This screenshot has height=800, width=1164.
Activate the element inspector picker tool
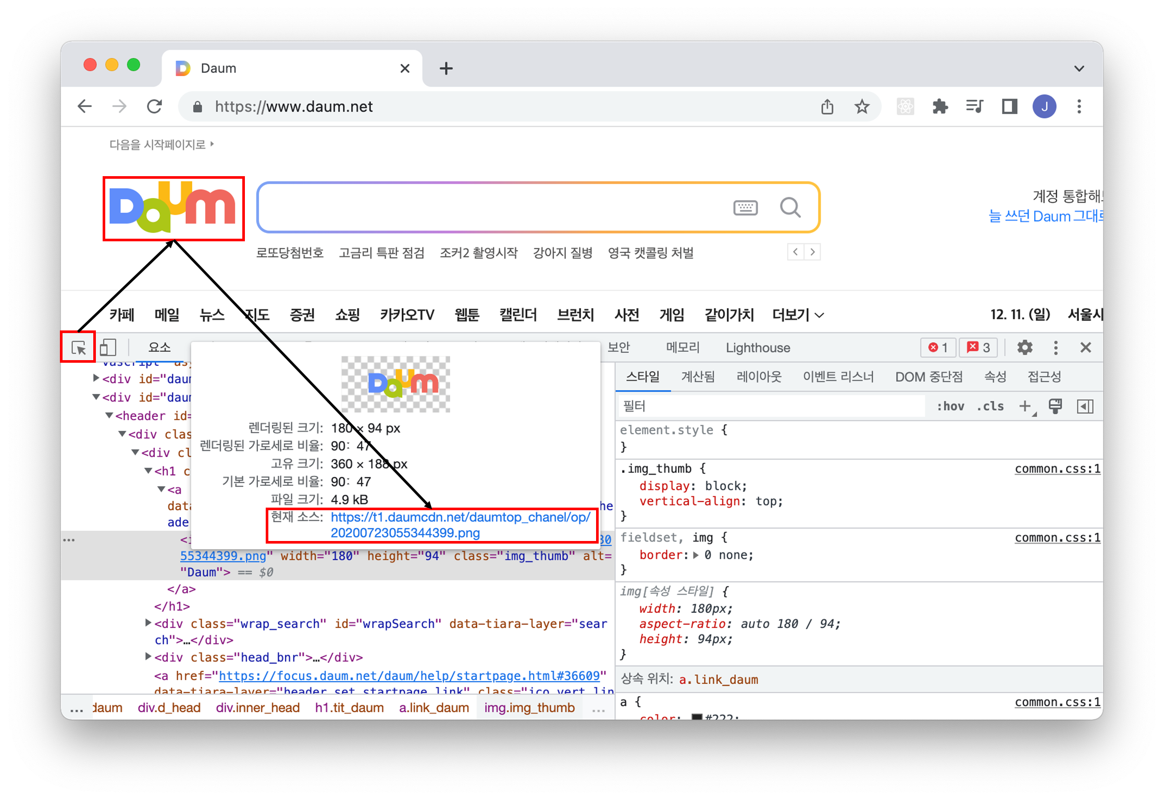79,348
